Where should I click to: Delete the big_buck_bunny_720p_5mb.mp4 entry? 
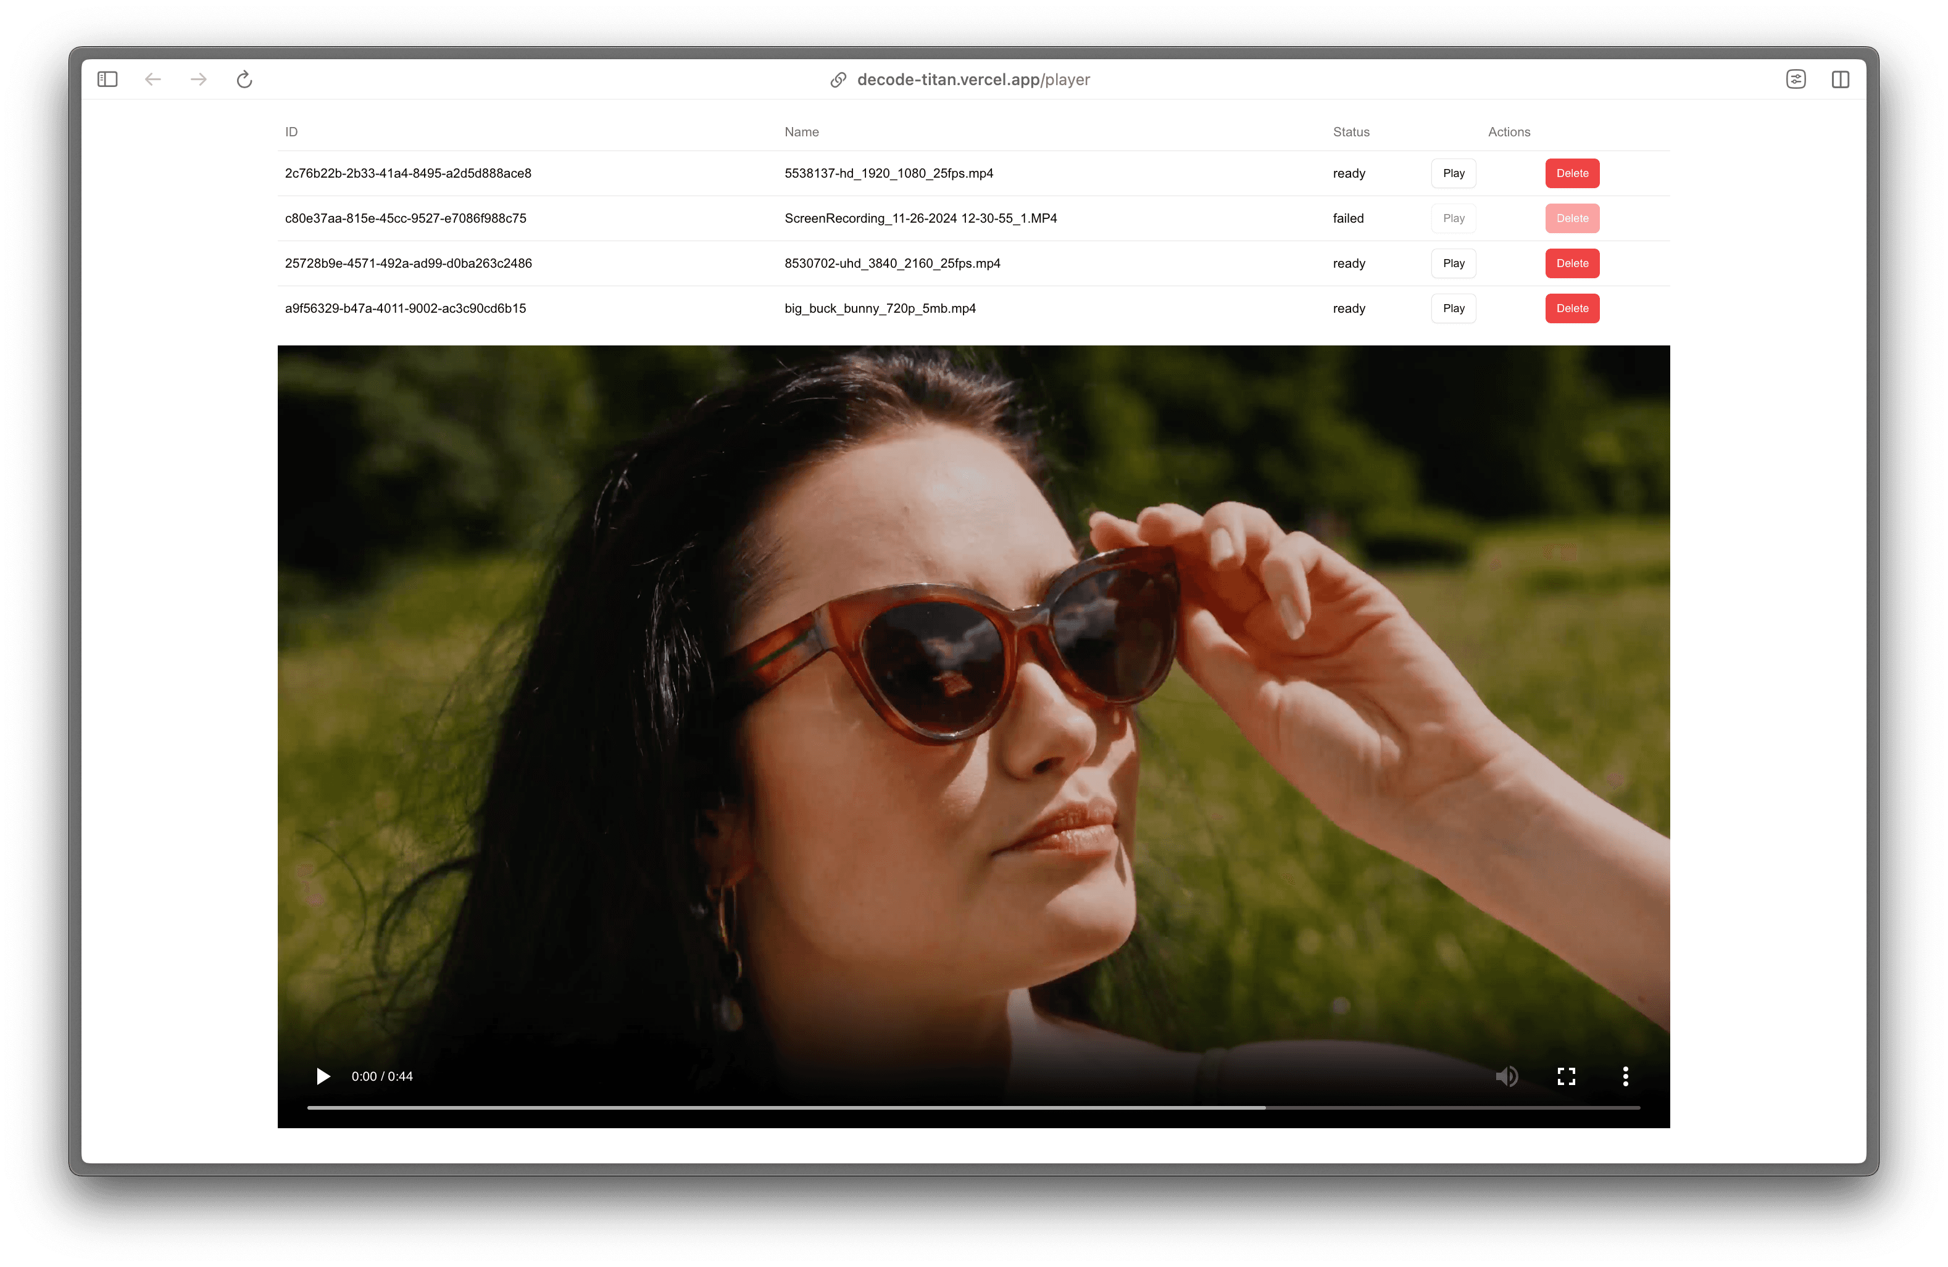(1572, 308)
